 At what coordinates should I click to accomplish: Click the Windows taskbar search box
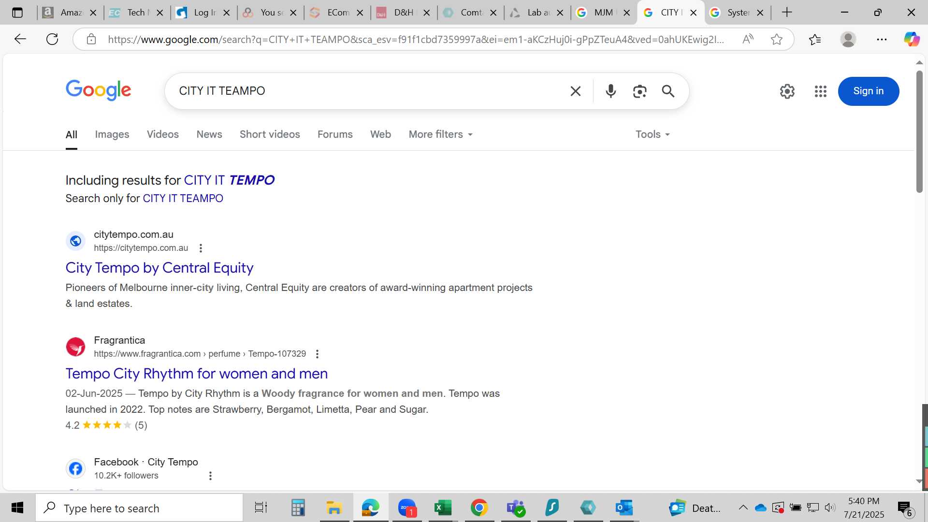tap(139, 507)
